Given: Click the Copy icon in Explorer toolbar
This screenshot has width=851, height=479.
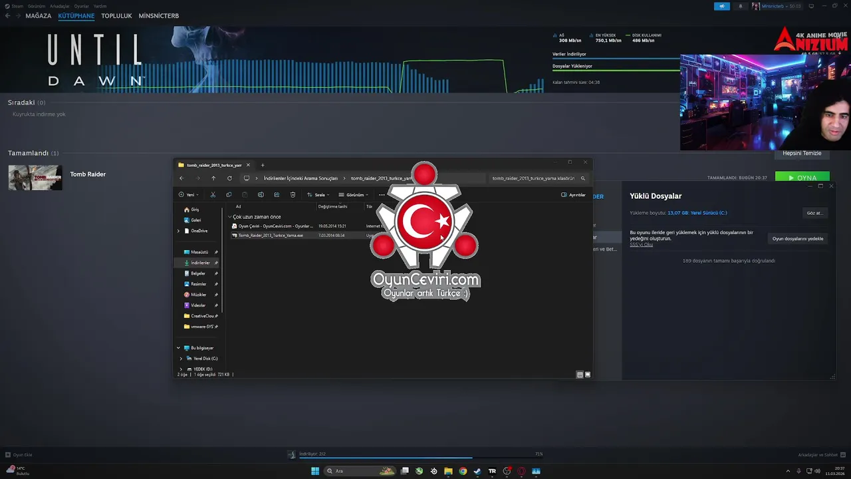Looking at the screenshot, I should tap(229, 195).
